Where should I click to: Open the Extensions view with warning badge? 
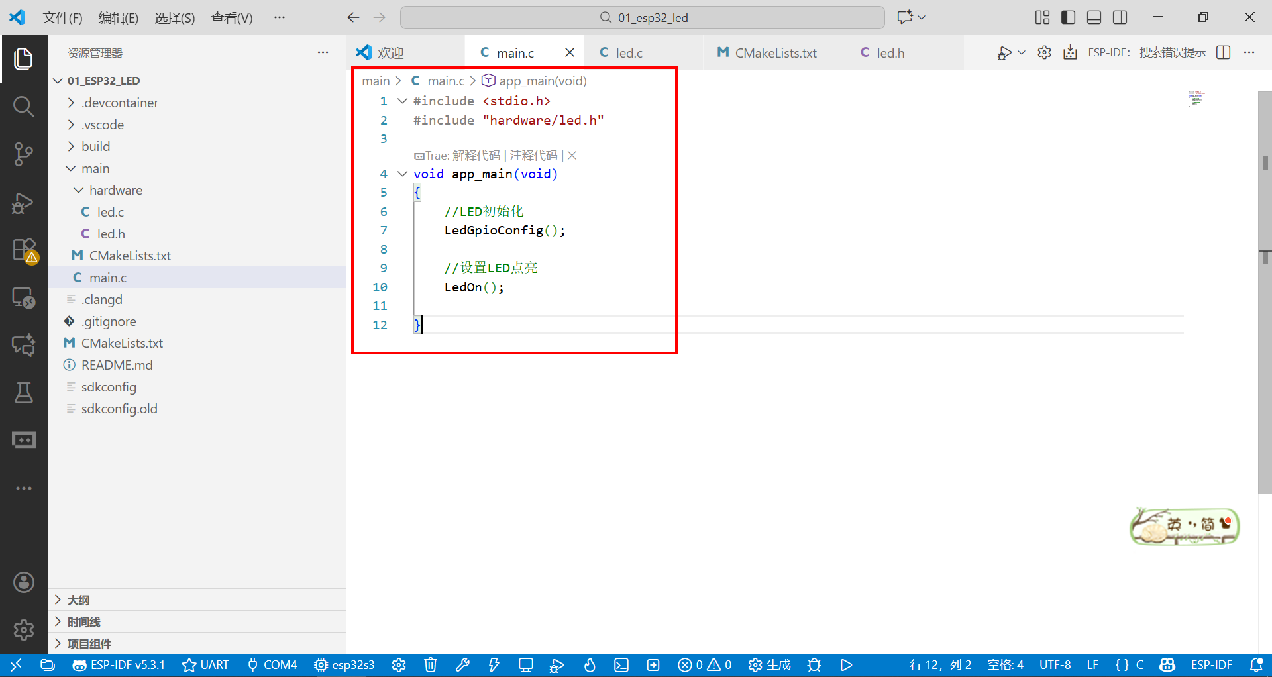pos(25,250)
